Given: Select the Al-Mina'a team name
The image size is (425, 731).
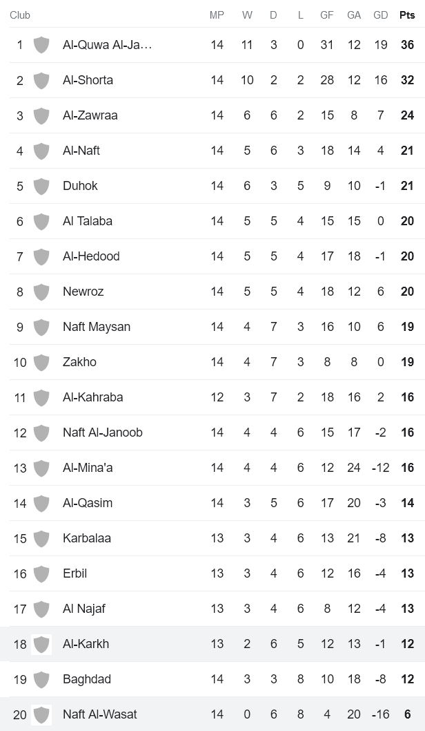Looking at the screenshot, I should (x=88, y=468).
